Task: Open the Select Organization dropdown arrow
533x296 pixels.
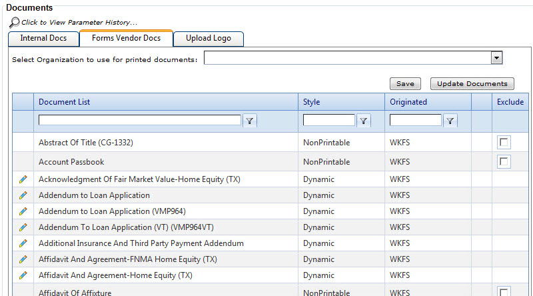Action: tap(496, 58)
